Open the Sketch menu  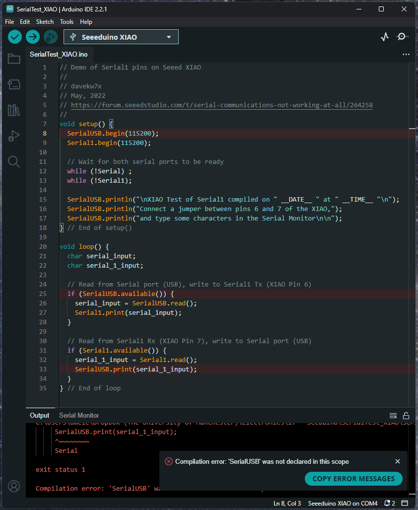coord(45,21)
